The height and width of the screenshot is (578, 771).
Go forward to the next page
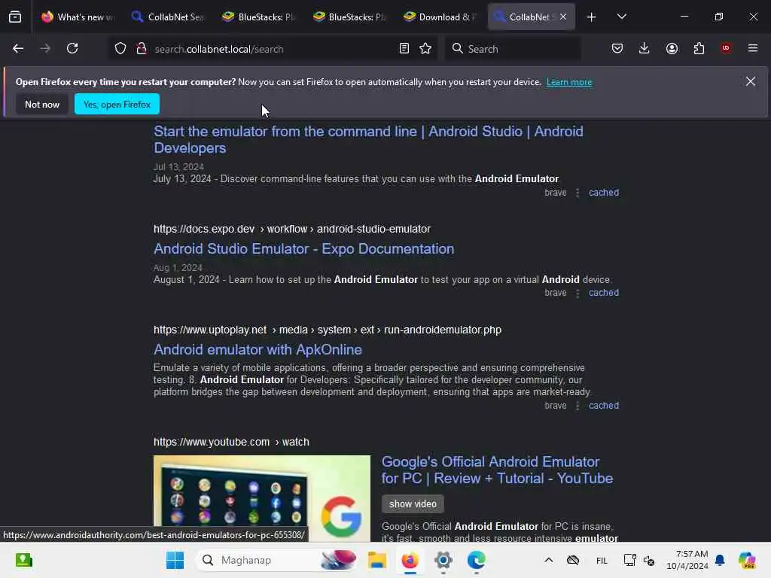point(44,48)
